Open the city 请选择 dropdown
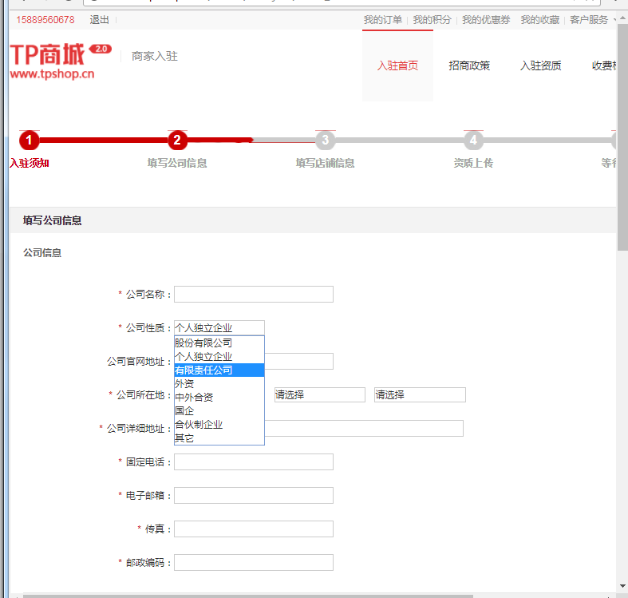628x598 pixels. coord(319,394)
